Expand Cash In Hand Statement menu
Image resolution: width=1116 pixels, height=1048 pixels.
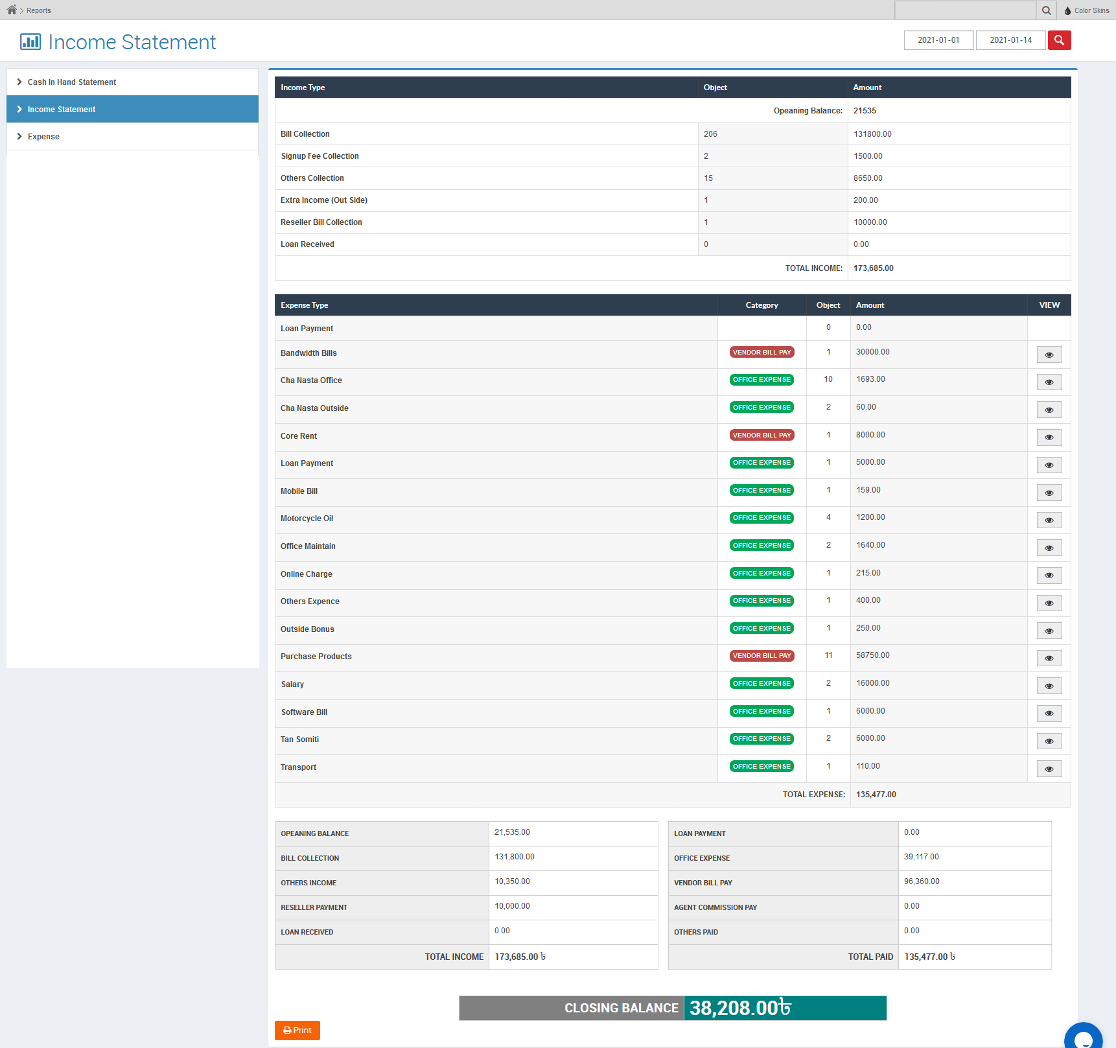point(72,82)
